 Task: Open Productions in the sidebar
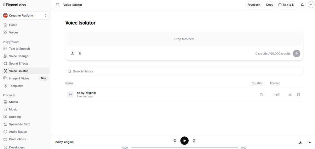26,139
